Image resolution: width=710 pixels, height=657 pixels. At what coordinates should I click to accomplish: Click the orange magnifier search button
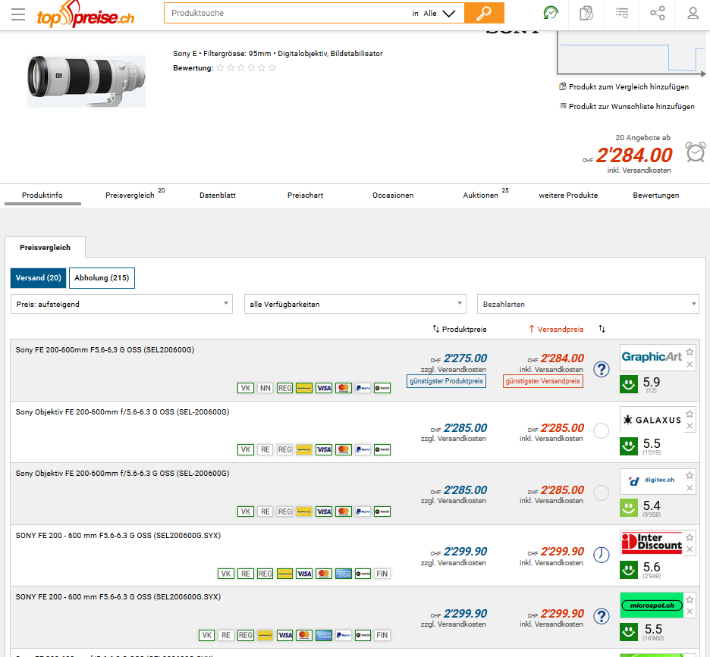point(484,13)
